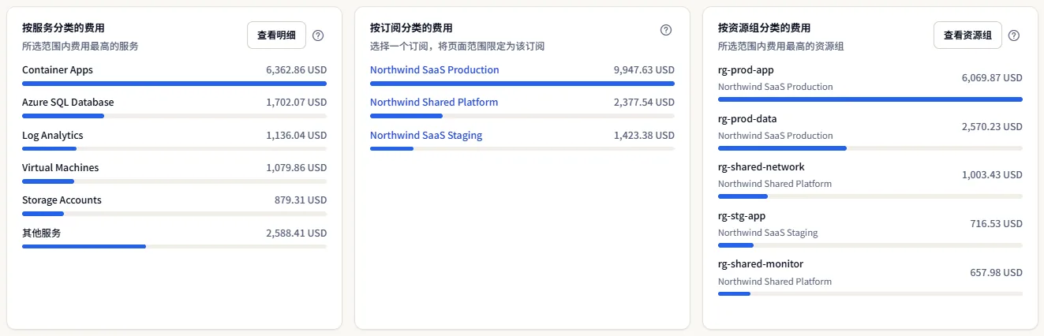Click the 查看资源组 button
The width and height of the screenshot is (1044, 336).
pyautogui.click(x=967, y=35)
